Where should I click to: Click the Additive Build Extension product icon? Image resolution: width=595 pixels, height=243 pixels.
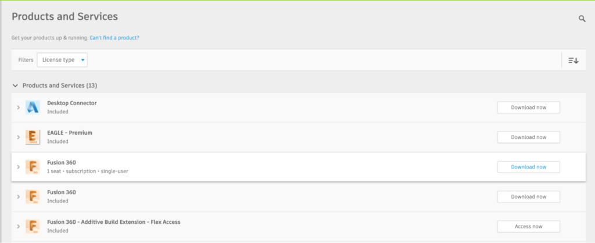click(x=33, y=226)
